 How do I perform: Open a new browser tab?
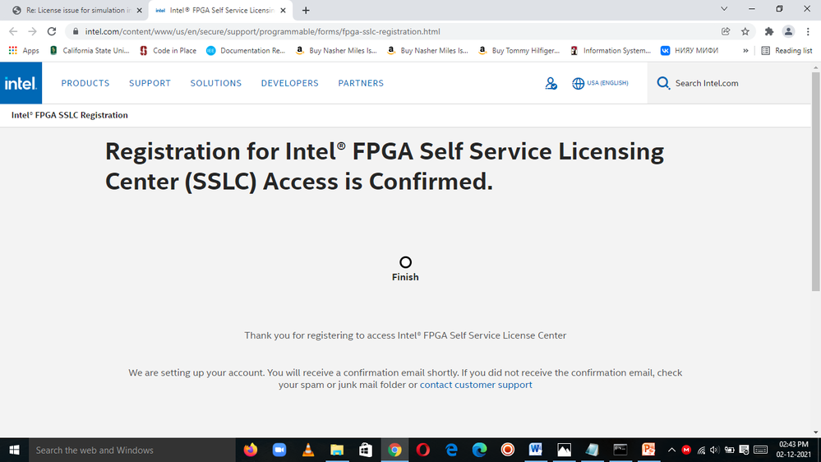pos(306,11)
